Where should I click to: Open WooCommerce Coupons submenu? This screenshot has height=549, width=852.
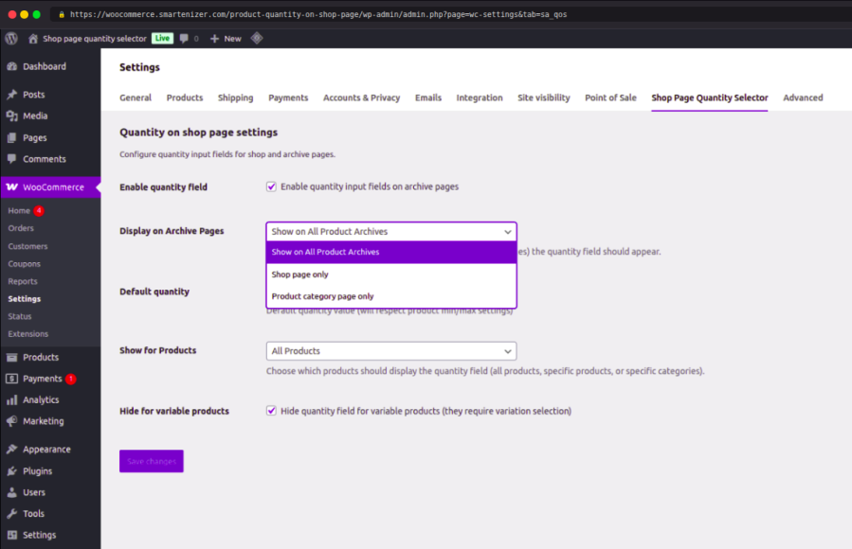(24, 264)
